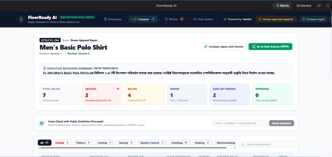This screenshot has width=332, height=157.
Task: Click the globe icon beside Cross-Check
Action: coord(42,123)
